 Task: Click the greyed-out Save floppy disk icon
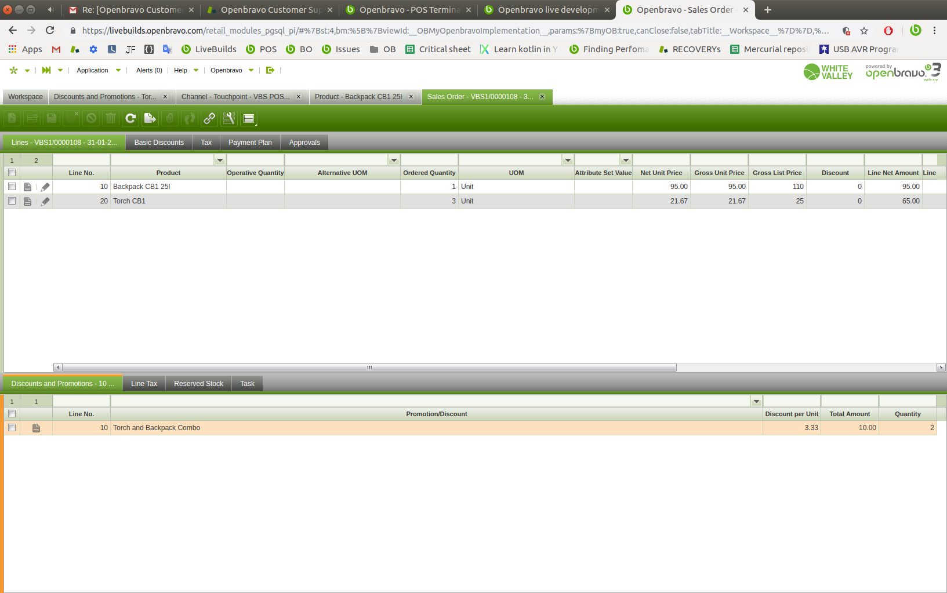[x=52, y=118]
